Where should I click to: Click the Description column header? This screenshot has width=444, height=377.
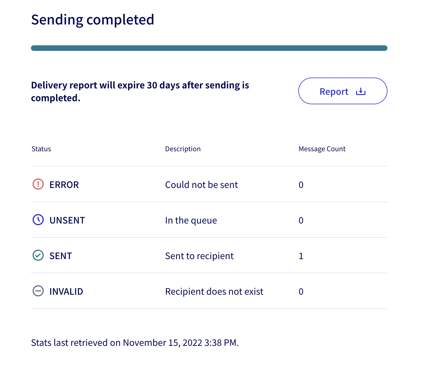[183, 149]
